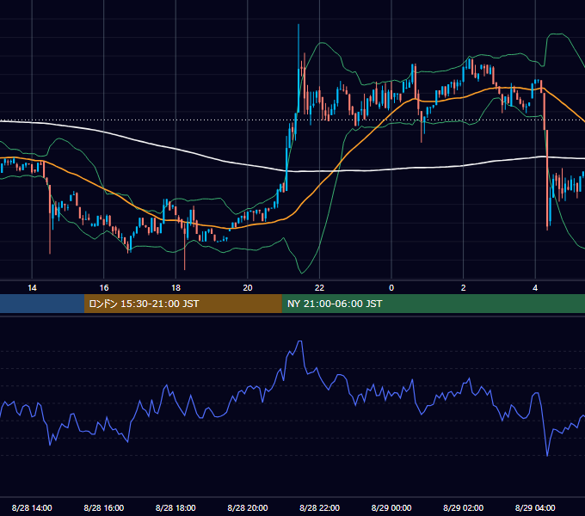This screenshot has height=516, width=585.
Task: Click the 14 hour label on price chart axis
Action: [x=32, y=288]
